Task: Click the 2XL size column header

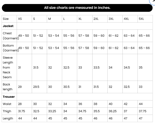Action: 96,19
